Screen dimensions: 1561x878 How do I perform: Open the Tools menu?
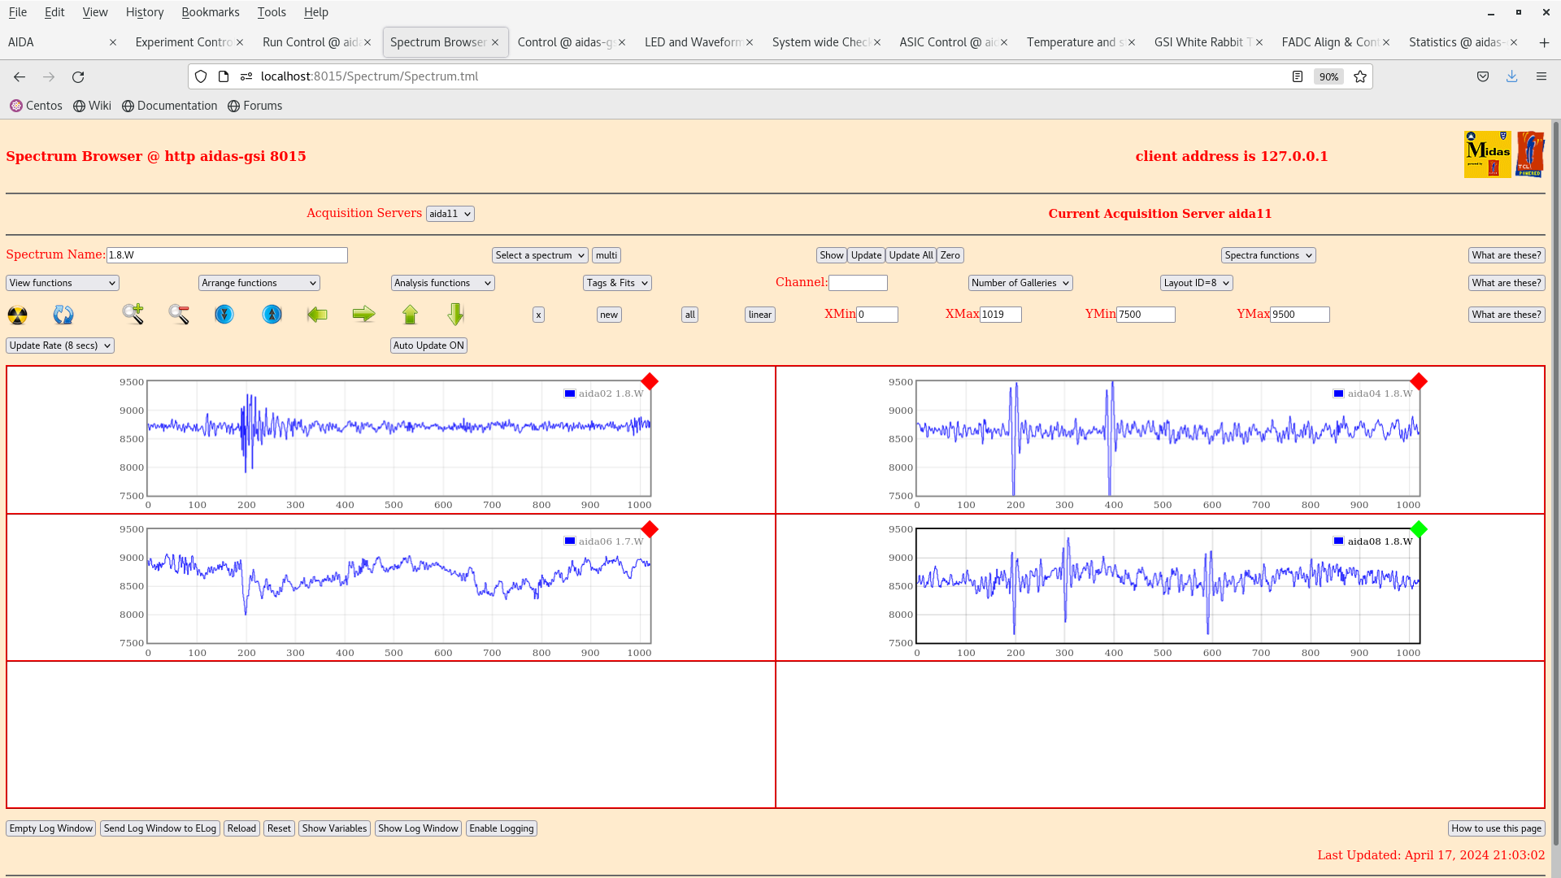(272, 12)
